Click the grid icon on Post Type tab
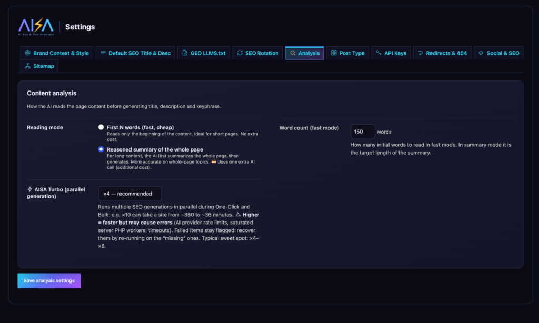 pyautogui.click(x=334, y=53)
